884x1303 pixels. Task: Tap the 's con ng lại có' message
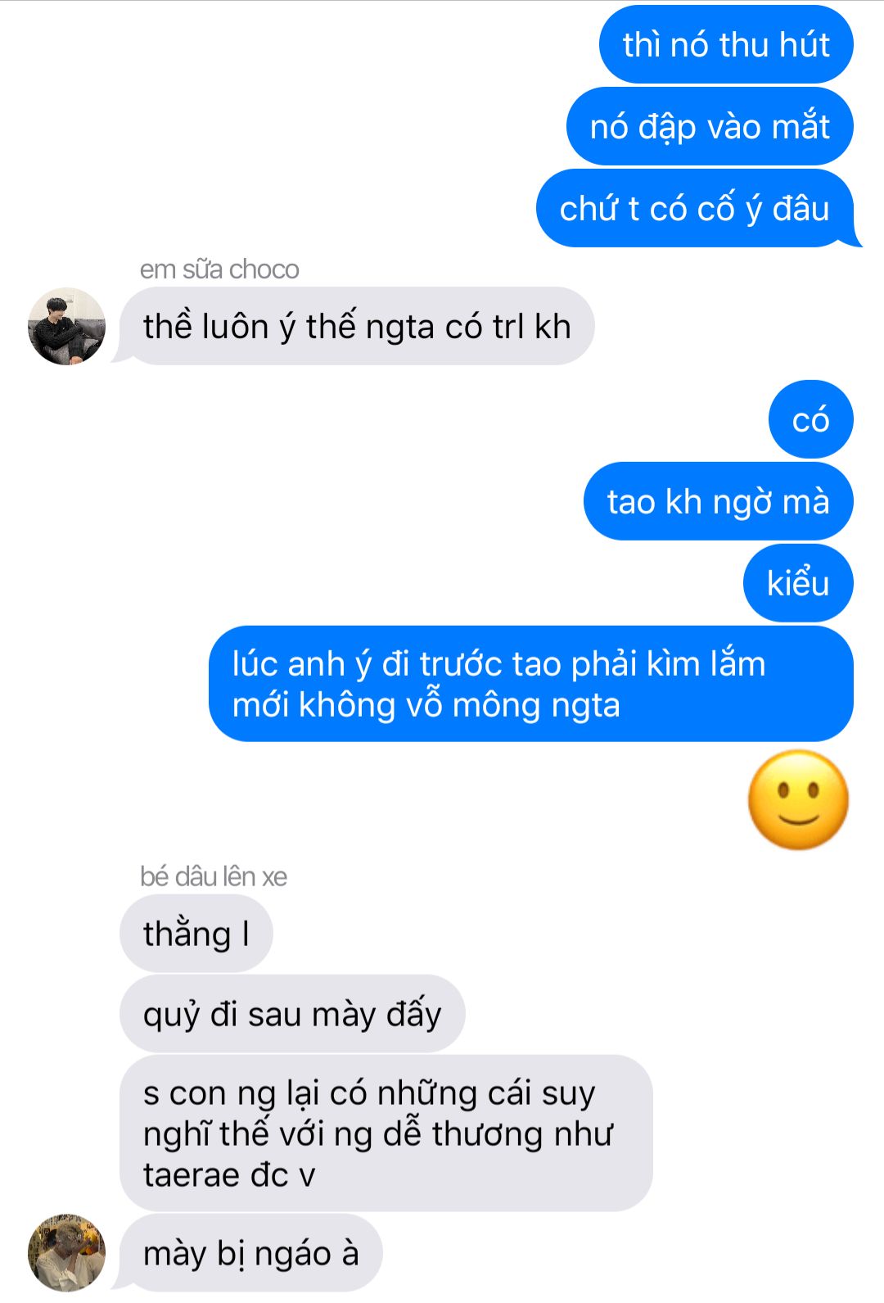tap(386, 1133)
